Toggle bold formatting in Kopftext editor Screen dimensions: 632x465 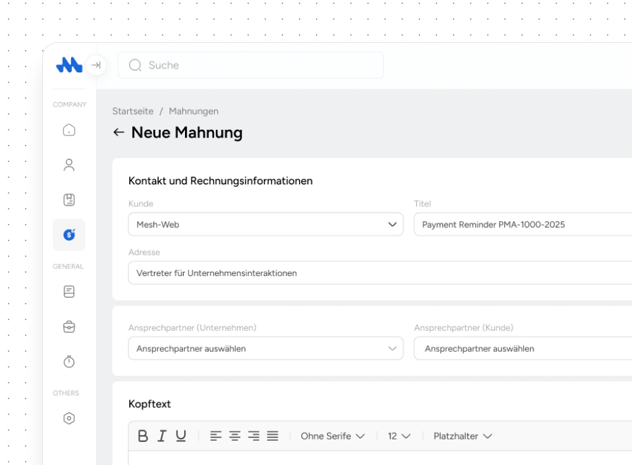[x=143, y=436]
